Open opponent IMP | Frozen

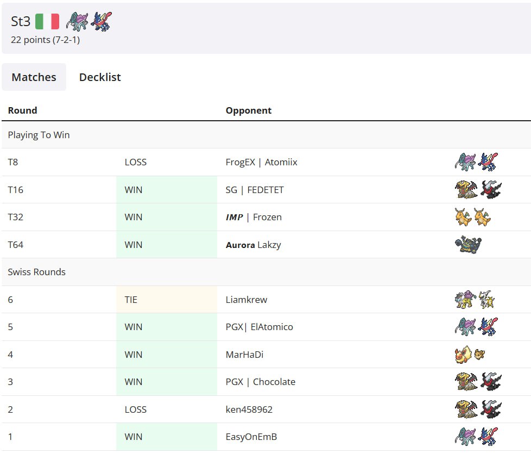[254, 217]
